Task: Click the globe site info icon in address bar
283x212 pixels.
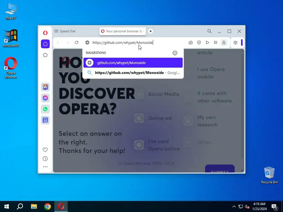Action: [87, 43]
